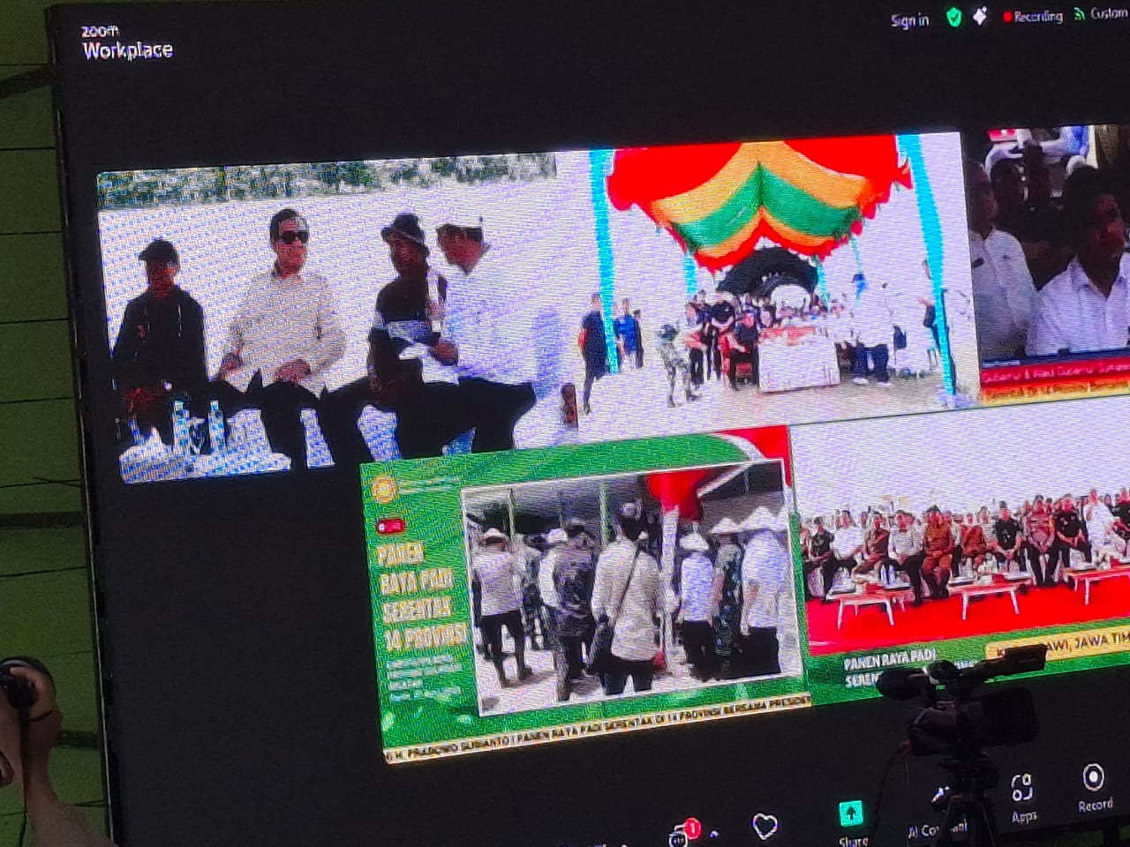Expand the caret next to Chat
1130x847 pixels.
pyautogui.click(x=713, y=834)
